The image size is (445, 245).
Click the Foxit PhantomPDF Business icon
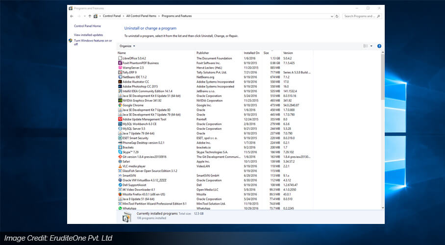click(x=120, y=63)
